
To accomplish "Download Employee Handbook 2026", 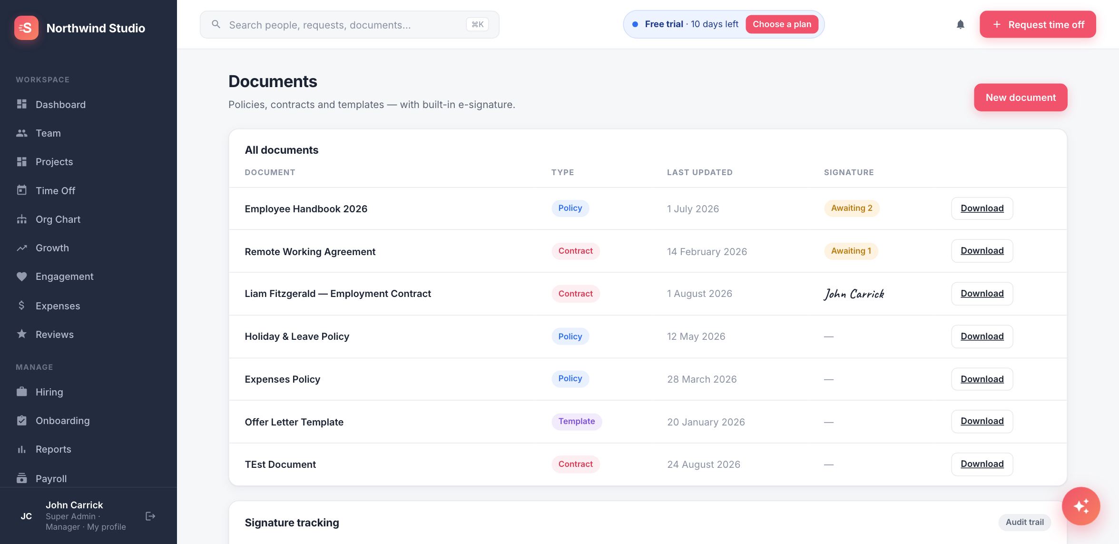I will coord(982,208).
